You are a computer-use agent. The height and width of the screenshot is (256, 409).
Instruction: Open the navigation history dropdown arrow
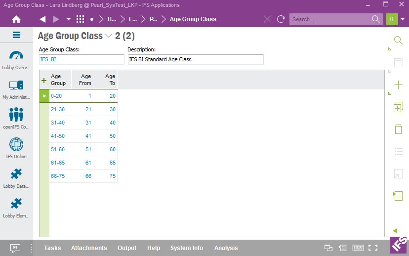(x=68, y=19)
